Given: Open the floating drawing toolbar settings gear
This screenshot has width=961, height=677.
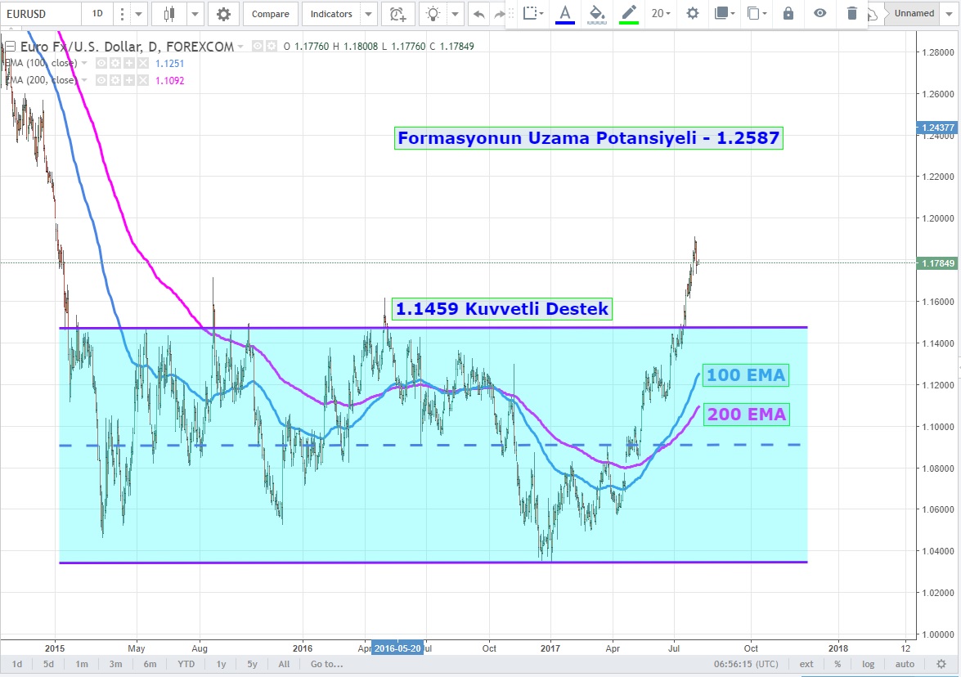Looking at the screenshot, I should pos(693,13).
